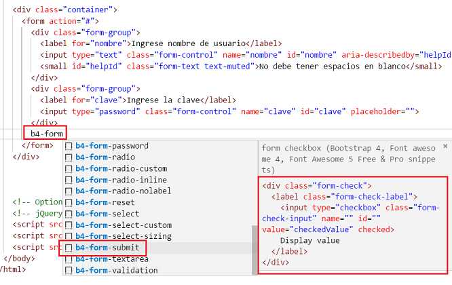This screenshot has height=285, width=452.
Task: Click the form action="#" line
Action: (x=60, y=21)
